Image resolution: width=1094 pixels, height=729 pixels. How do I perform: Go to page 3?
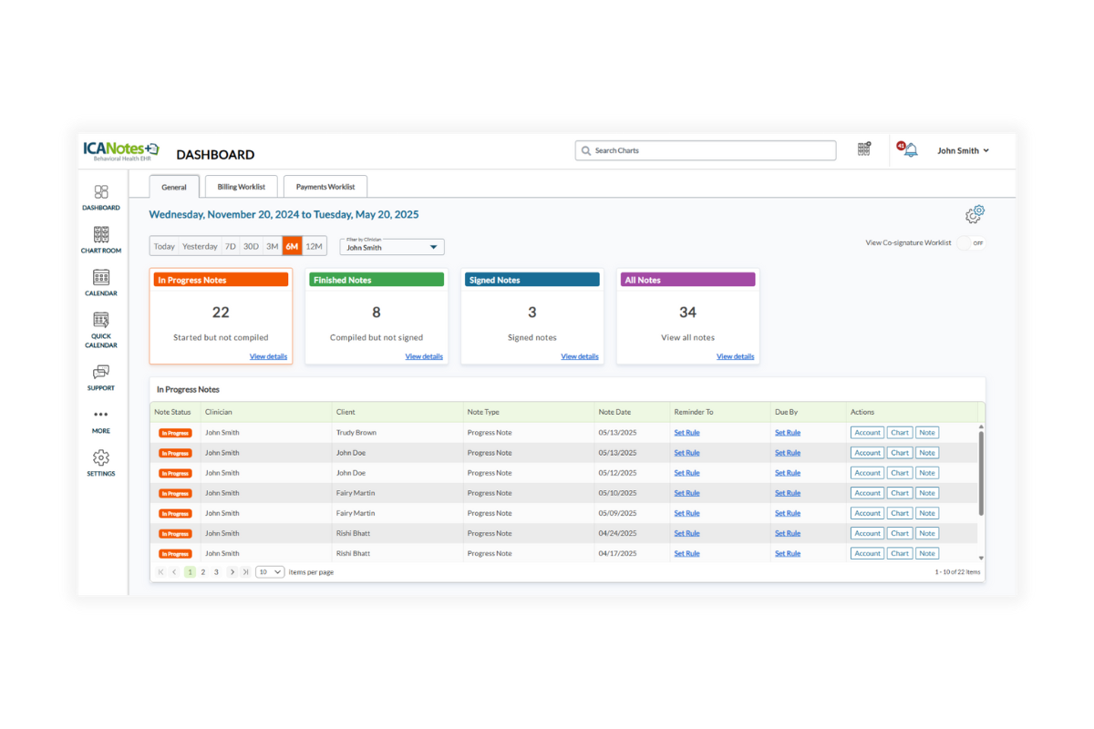[216, 572]
